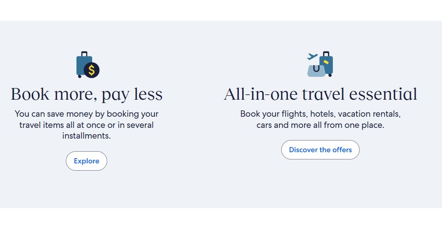Click the white band above the gray panel
This screenshot has width=442, height=230.
point(221,10)
